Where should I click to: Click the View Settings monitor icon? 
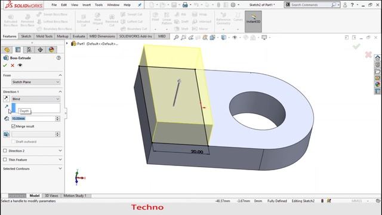[264, 37]
